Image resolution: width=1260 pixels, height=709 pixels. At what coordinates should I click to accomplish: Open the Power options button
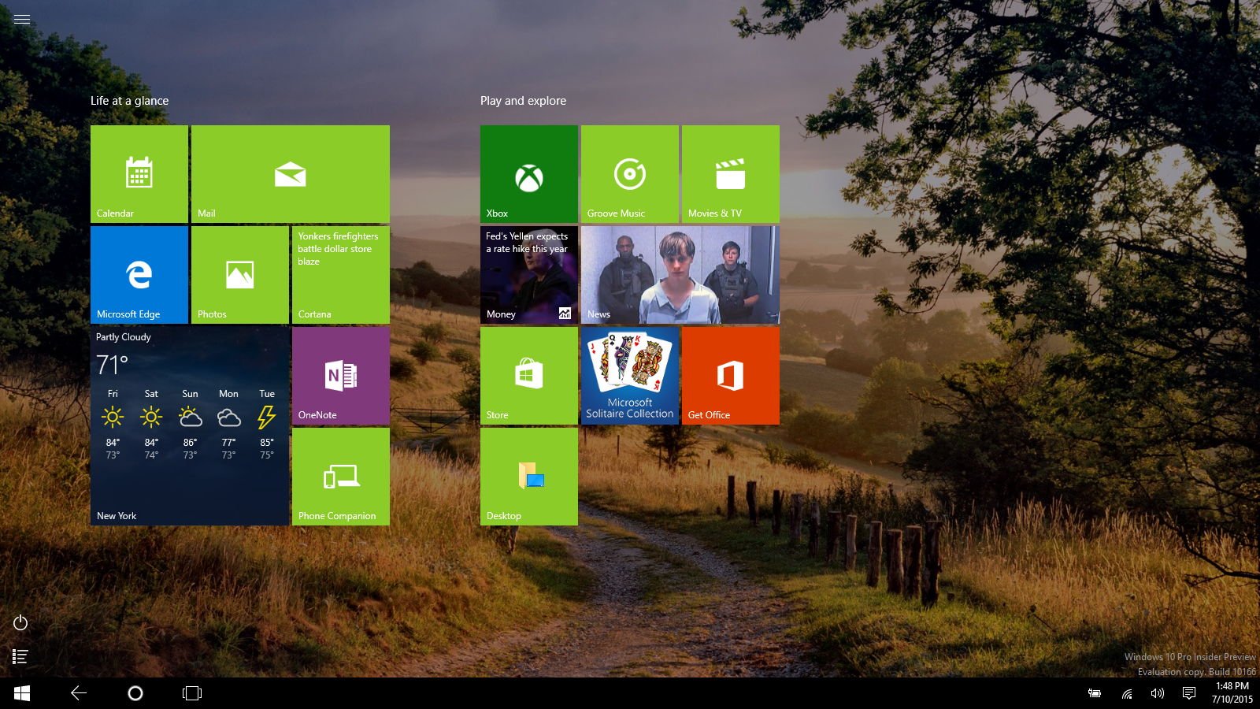coord(20,623)
